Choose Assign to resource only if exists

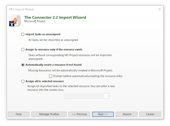pyautogui.click(x=23, y=50)
